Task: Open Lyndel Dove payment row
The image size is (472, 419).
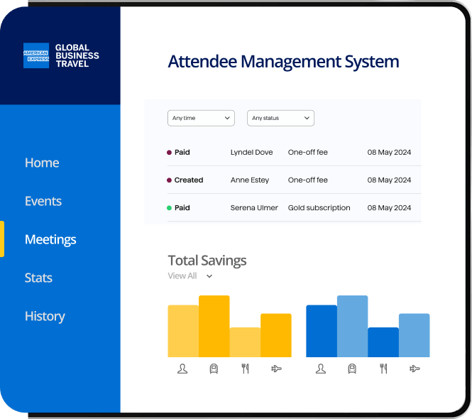Action: pyautogui.click(x=294, y=152)
